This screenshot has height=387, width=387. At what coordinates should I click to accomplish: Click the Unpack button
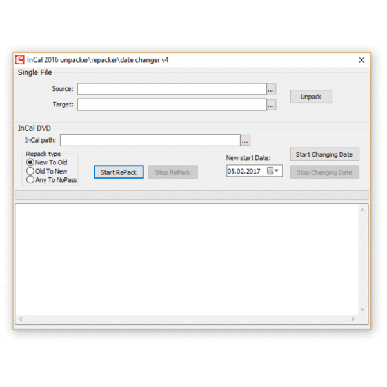(x=311, y=97)
